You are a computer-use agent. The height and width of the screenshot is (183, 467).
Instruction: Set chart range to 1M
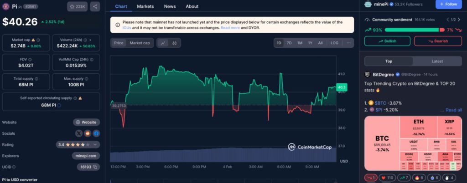coord(300,43)
